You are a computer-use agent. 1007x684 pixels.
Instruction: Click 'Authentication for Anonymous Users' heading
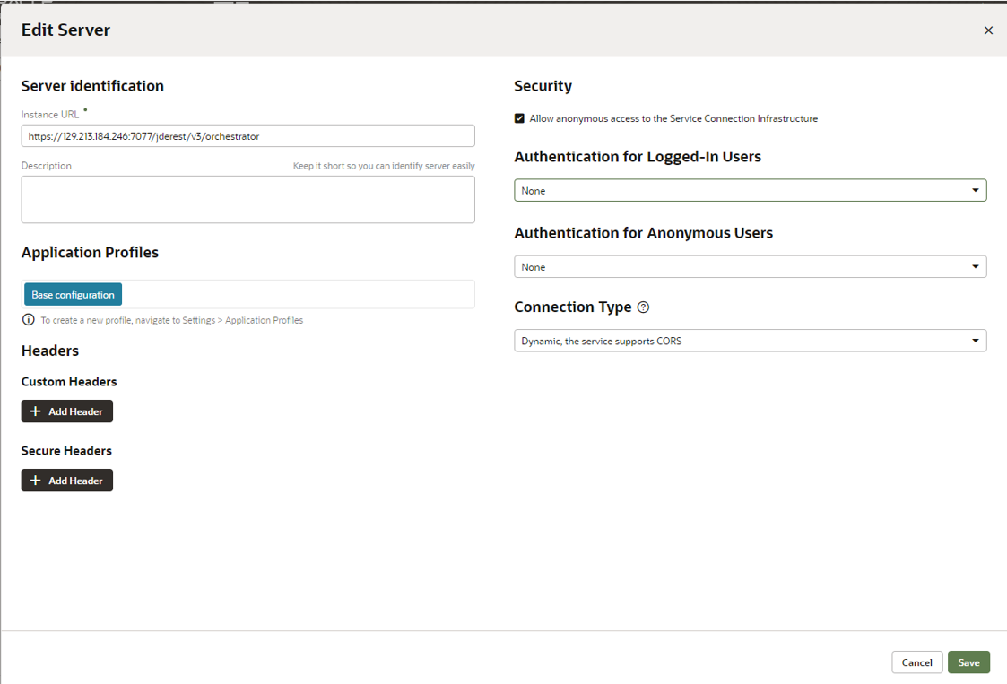point(644,233)
